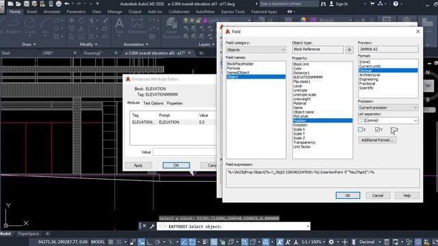Select the Rotate tool in Modify panel
This screenshot has width=438, height=246.
pyautogui.click(x=81, y=20)
